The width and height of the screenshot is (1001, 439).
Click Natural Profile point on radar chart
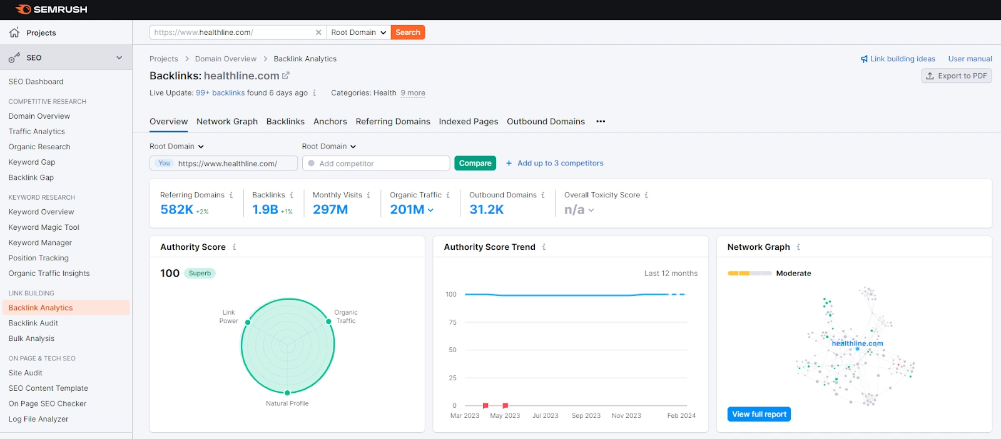tap(287, 393)
